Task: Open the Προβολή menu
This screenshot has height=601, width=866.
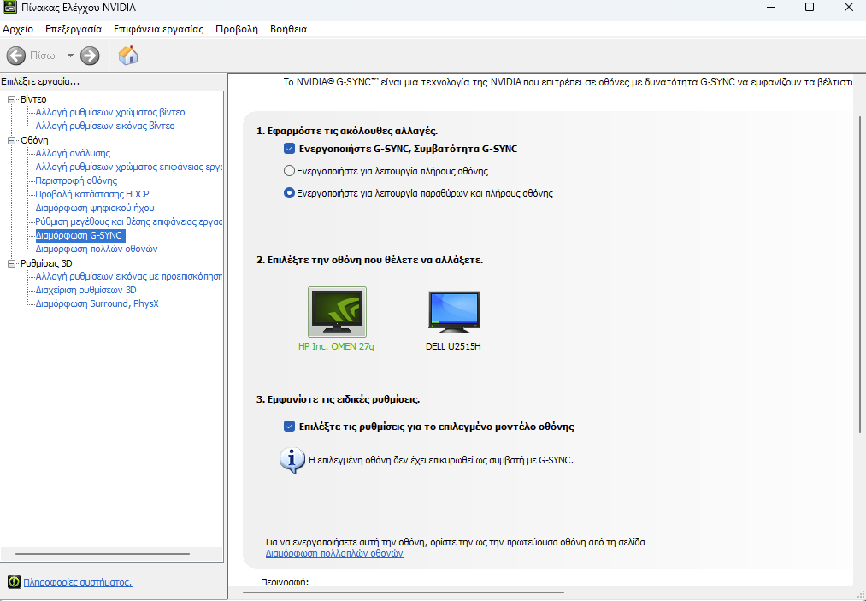Action: pyautogui.click(x=237, y=29)
